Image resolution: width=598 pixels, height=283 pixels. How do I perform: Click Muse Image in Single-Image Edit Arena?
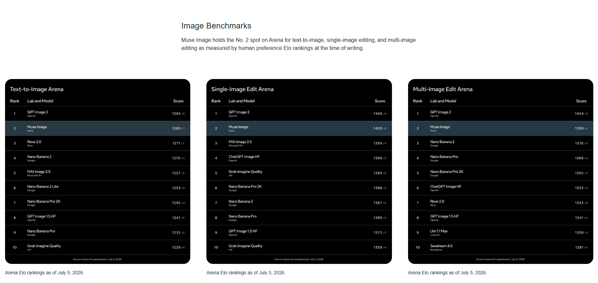click(x=239, y=127)
